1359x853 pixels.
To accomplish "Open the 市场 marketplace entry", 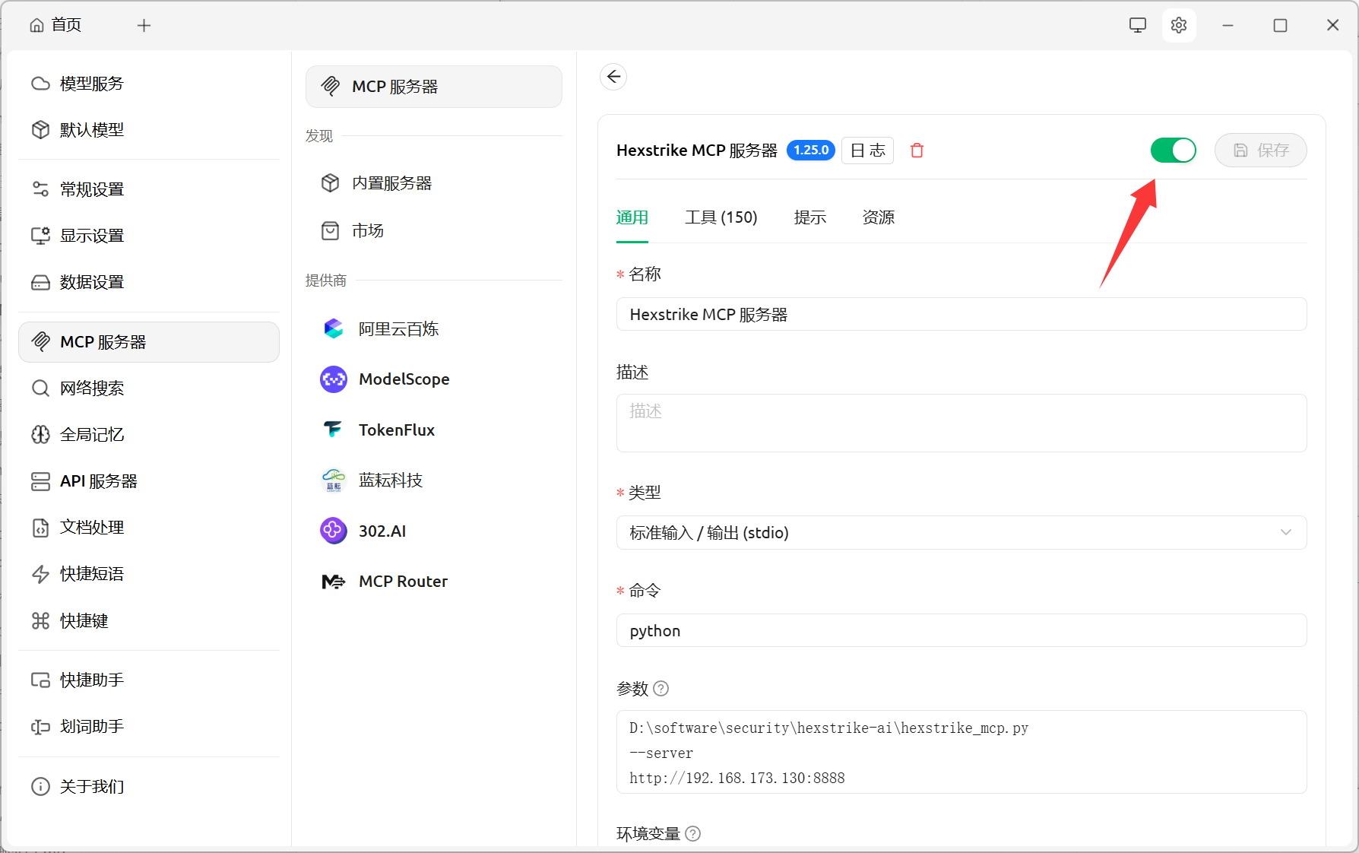I will (368, 230).
